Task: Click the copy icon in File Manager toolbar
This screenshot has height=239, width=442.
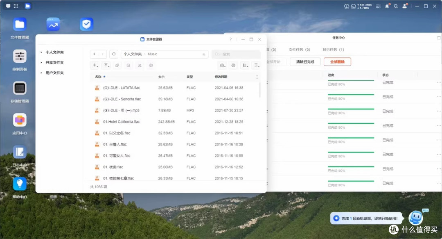Action: [117, 65]
